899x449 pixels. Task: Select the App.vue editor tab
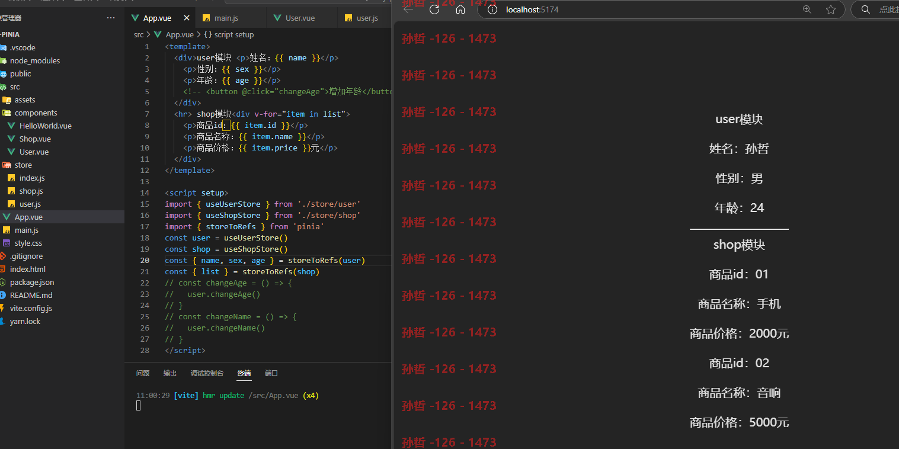pyautogui.click(x=157, y=18)
